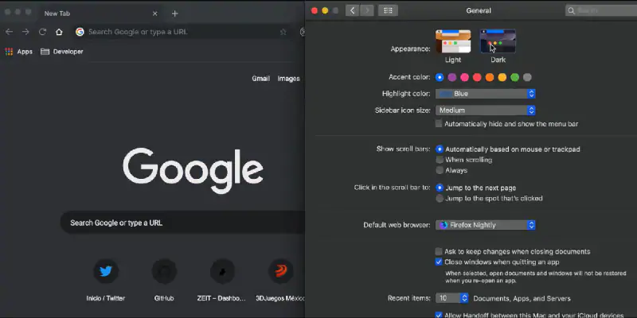The image size is (637, 318).
Task: Select Jump to the spot that's clicked
Action: pyautogui.click(x=440, y=198)
